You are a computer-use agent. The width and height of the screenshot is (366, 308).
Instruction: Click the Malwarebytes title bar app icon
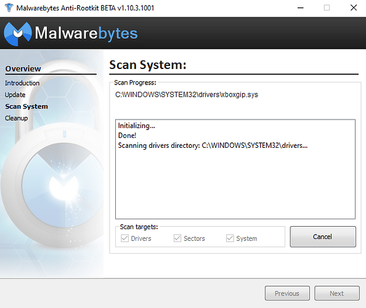(9, 8)
